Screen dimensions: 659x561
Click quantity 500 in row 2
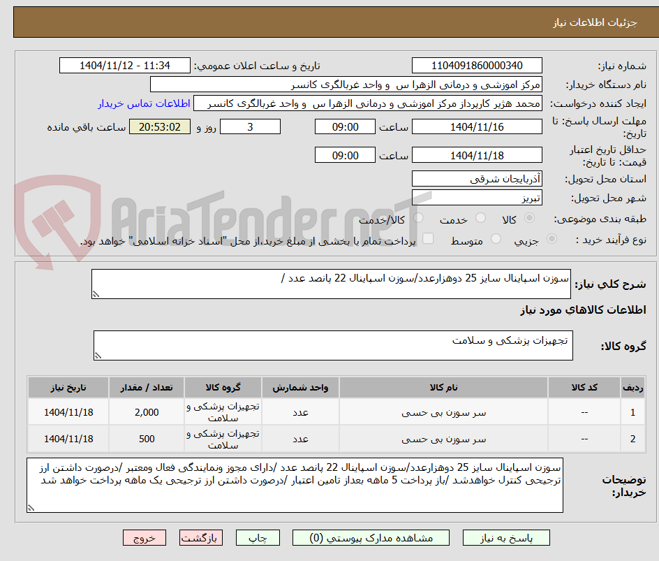click(147, 439)
